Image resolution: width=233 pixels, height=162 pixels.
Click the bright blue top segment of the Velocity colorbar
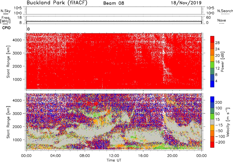pyautogui.click(x=212, y=99)
